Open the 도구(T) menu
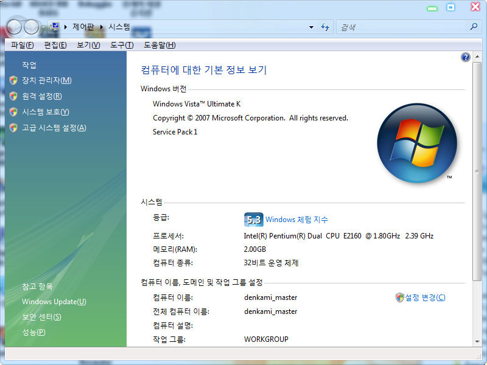 coord(122,45)
